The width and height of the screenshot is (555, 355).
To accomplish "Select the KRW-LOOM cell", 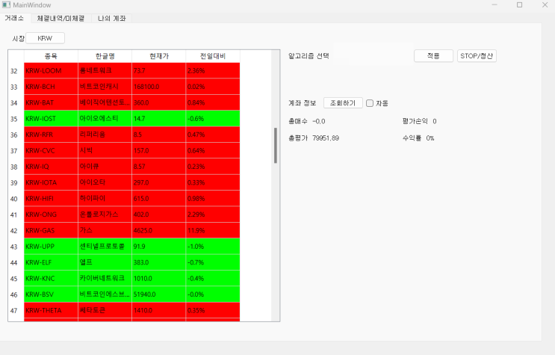I will 51,70.
